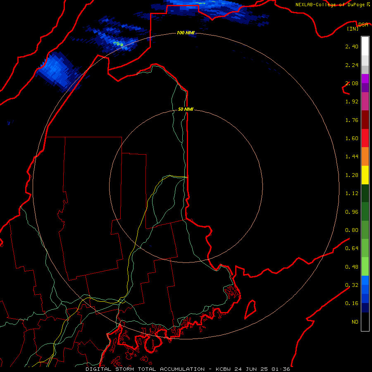Click the 24 JUN 25 01:36 timestamp
Viewport: 372px width, 372px height.
262,369
